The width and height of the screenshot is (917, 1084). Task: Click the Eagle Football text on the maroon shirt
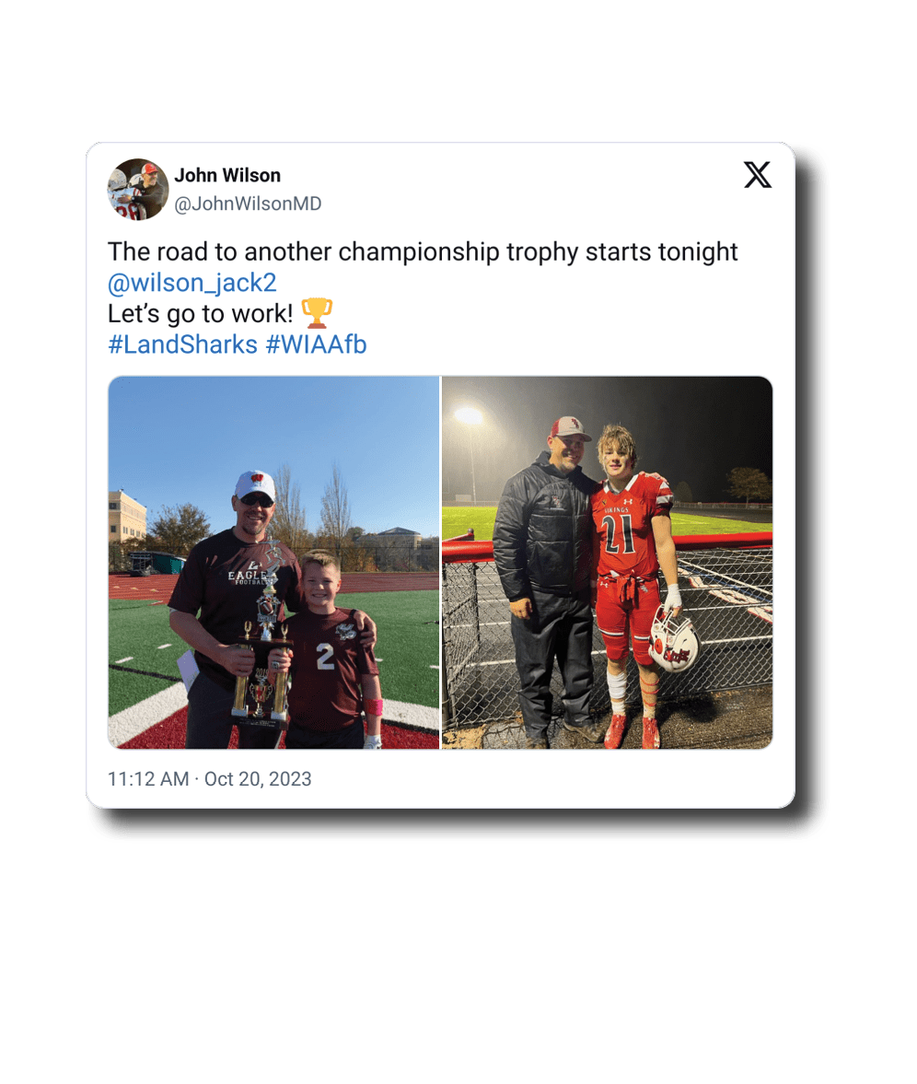pyautogui.click(x=248, y=577)
